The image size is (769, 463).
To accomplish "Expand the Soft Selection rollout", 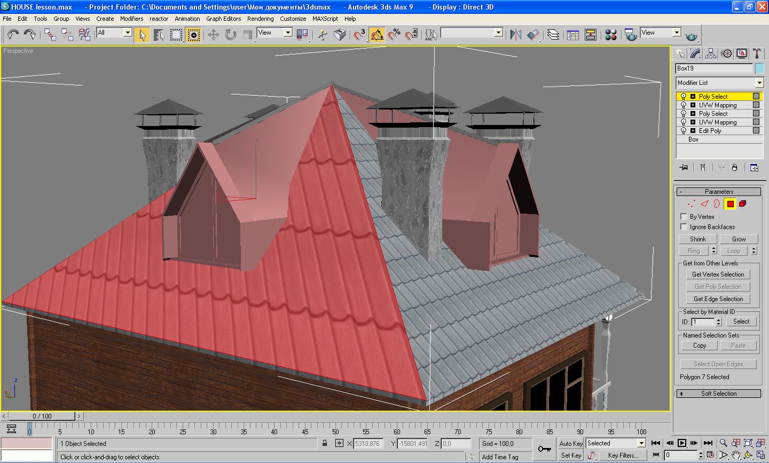I will [x=719, y=394].
